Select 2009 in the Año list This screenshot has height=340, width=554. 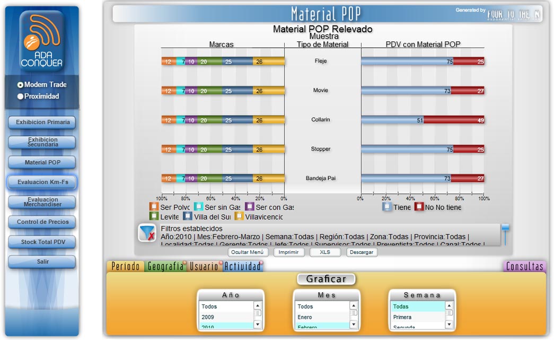[x=226, y=317]
